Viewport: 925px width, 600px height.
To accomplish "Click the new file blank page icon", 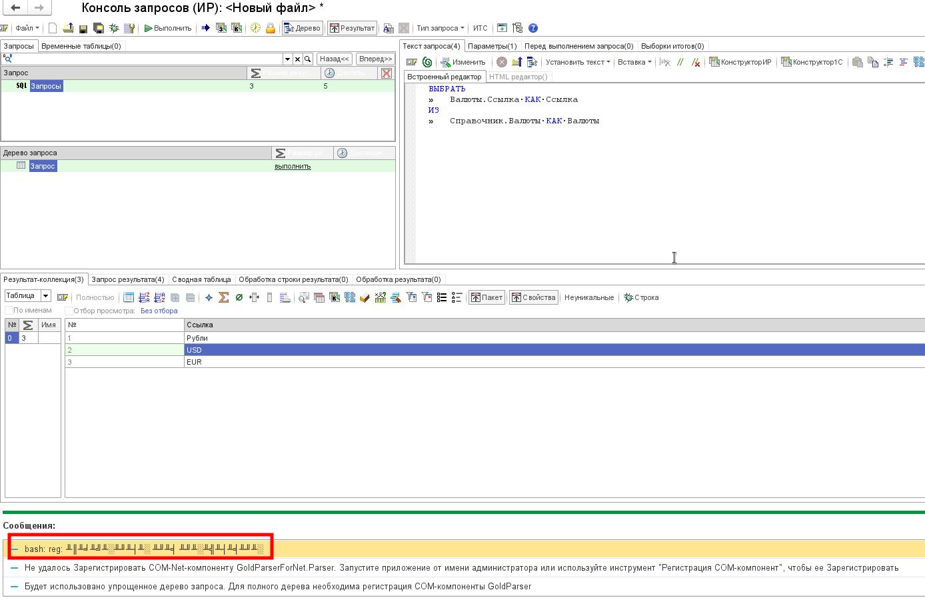I will coord(53,28).
